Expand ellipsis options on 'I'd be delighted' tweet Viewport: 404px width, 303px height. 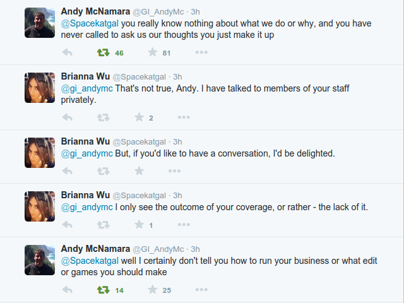point(174,171)
